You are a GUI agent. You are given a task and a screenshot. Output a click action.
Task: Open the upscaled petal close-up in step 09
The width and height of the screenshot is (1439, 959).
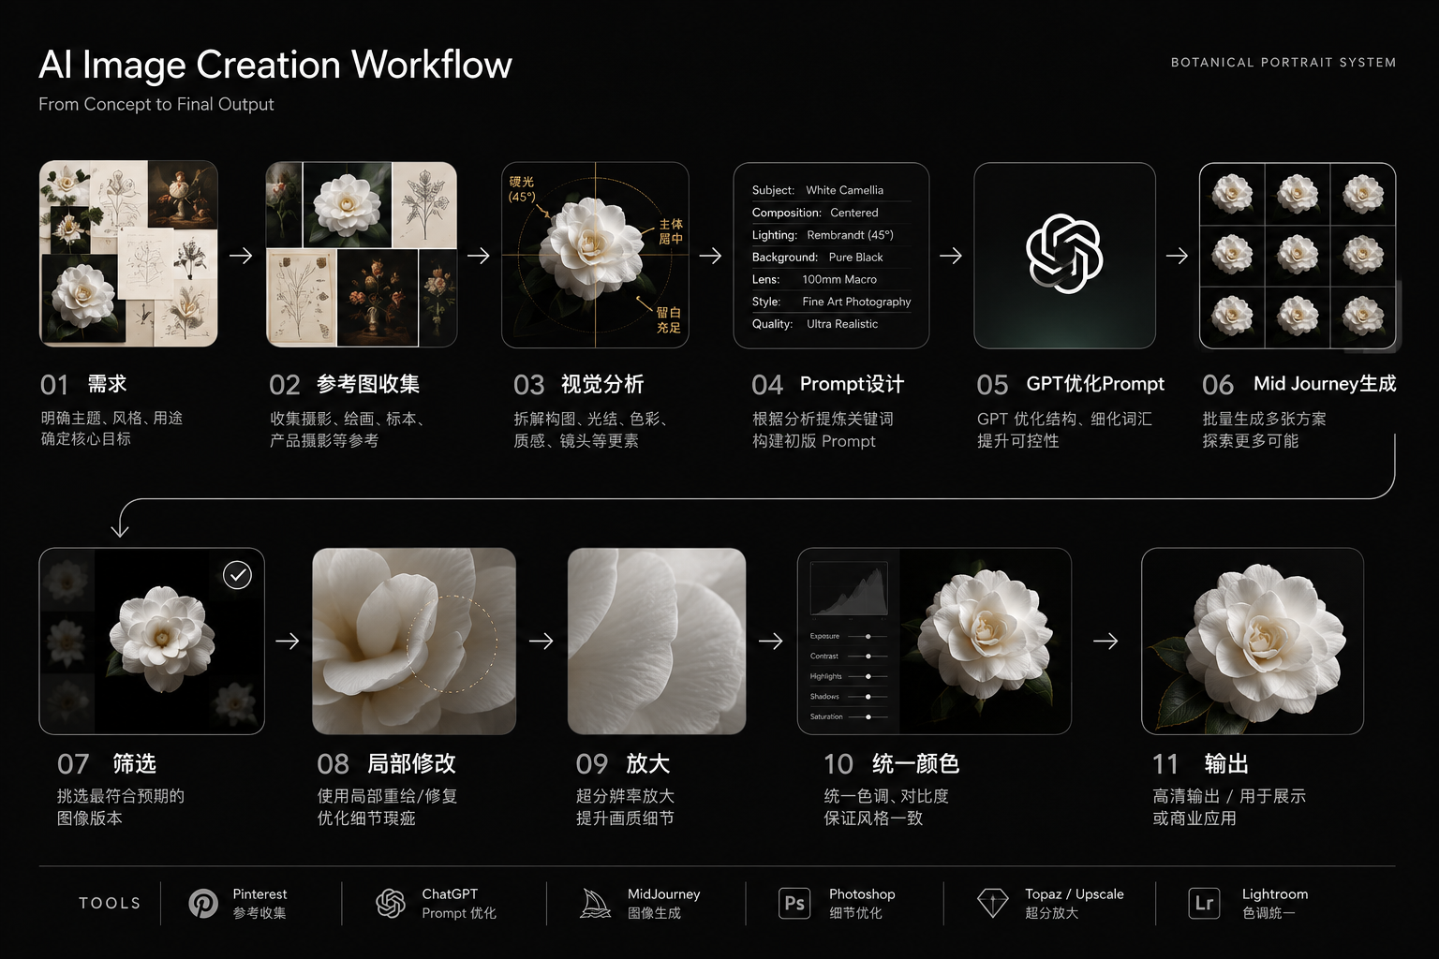(x=657, y=641)
